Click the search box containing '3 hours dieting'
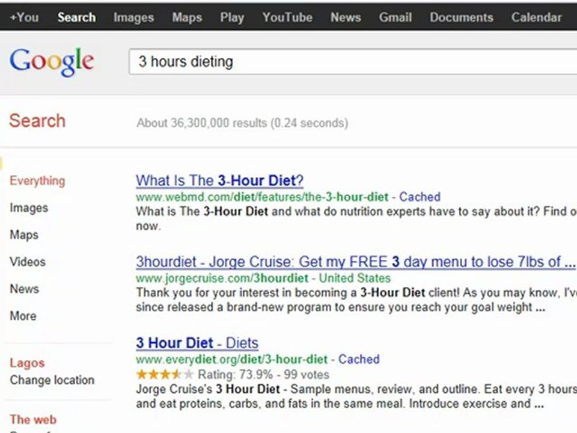 [353, 61]
